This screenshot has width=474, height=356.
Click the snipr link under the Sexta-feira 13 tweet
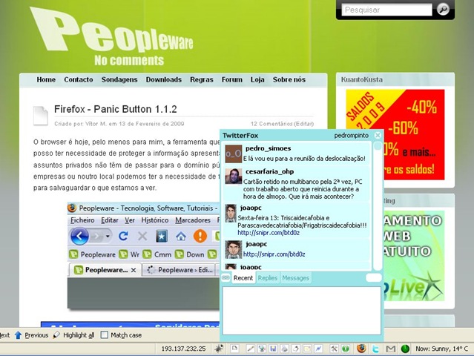[269, 233]
